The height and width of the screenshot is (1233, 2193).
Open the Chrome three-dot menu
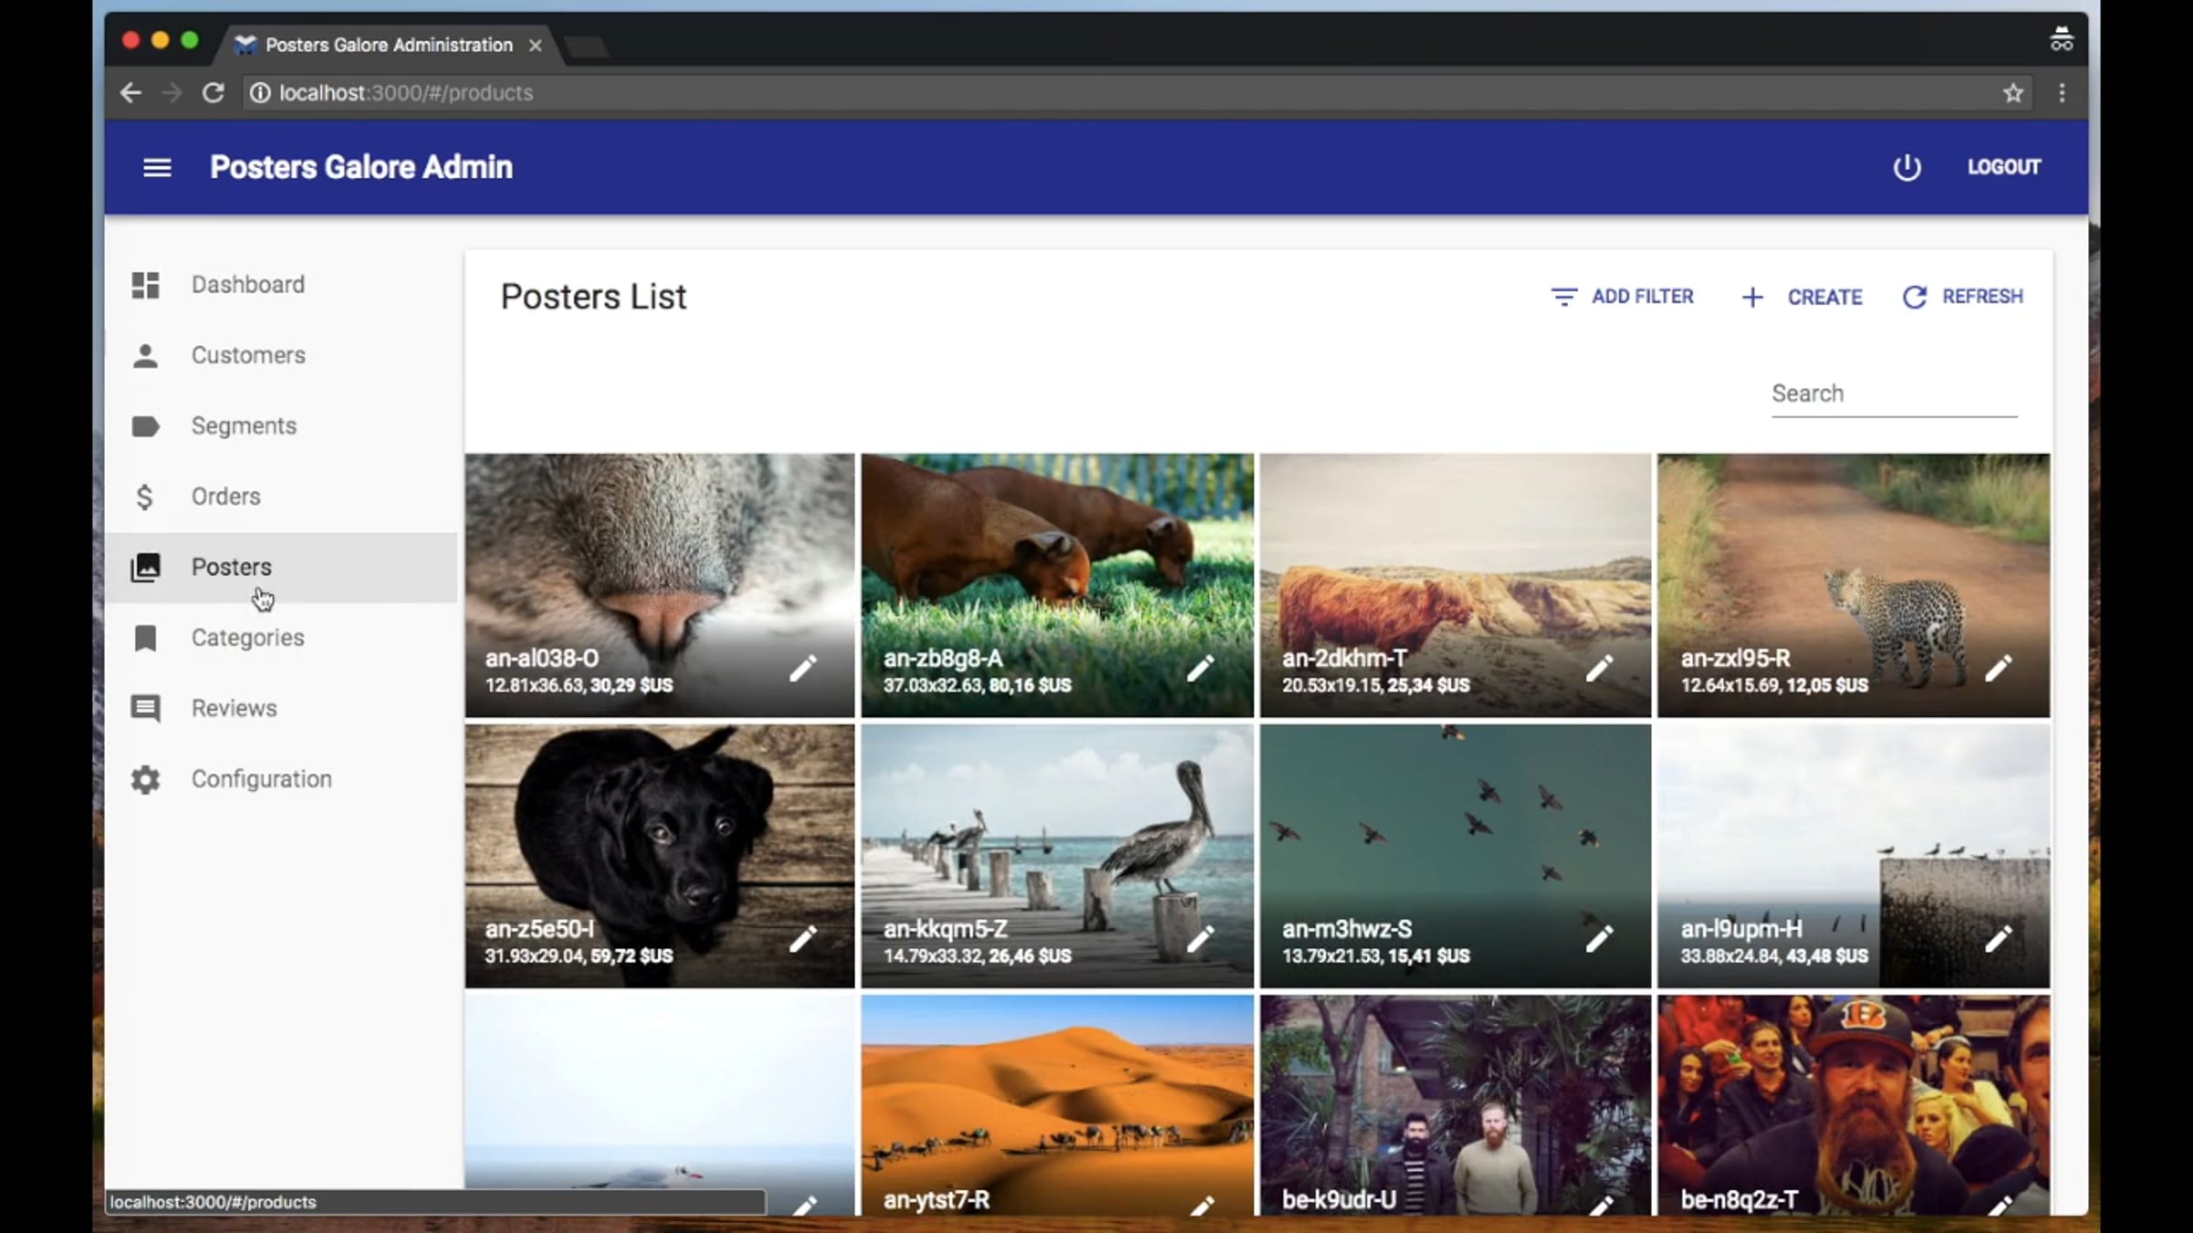tap(2062, 93)
